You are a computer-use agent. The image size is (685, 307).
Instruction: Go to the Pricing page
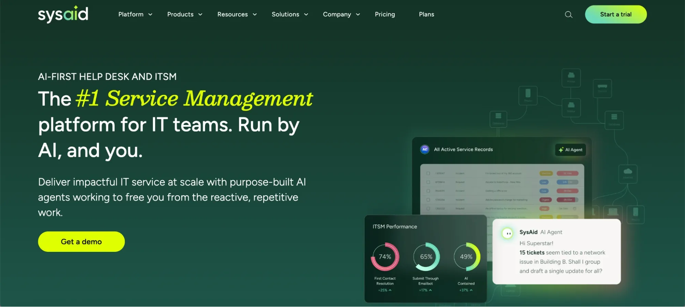pyautogui.click(x=385, y=14)
